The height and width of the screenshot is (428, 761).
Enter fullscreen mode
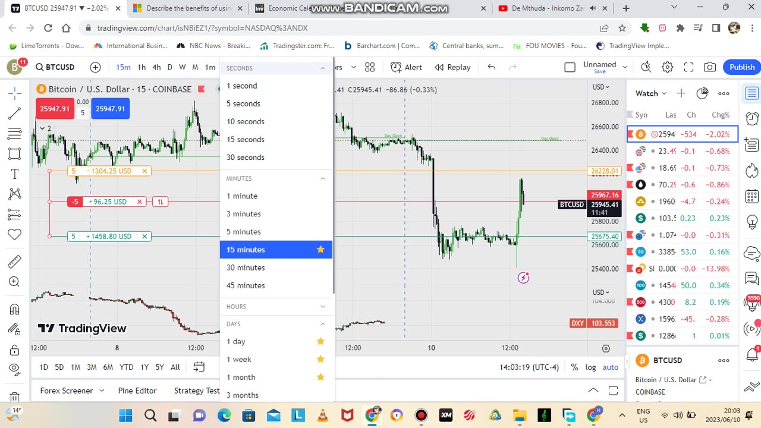(x=688, y=67)
